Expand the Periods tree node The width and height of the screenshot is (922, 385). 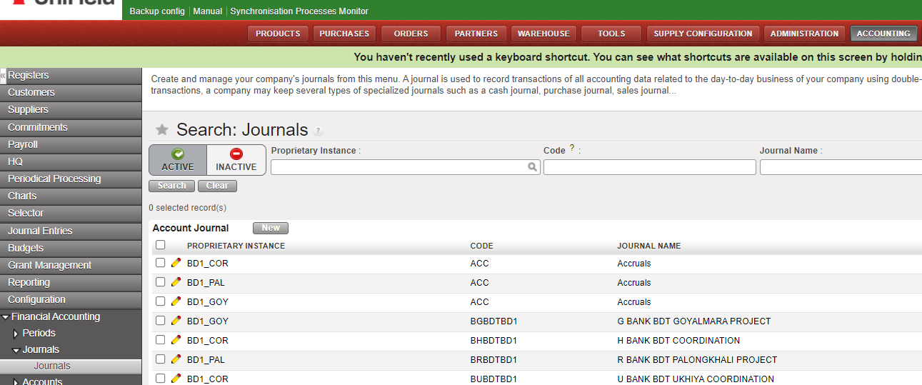pos(16,334)
